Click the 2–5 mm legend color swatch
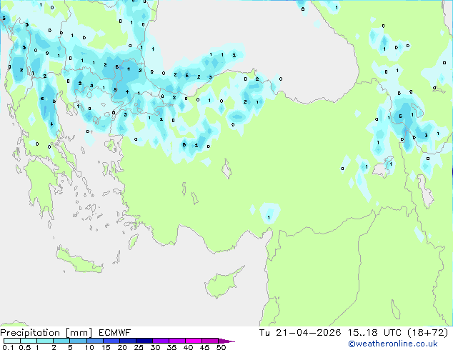This screenshot has height=350, width=453. (x=61, y=341)
